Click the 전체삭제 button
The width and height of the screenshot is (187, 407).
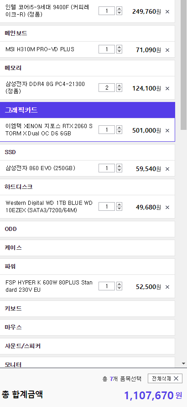point(165,379)
